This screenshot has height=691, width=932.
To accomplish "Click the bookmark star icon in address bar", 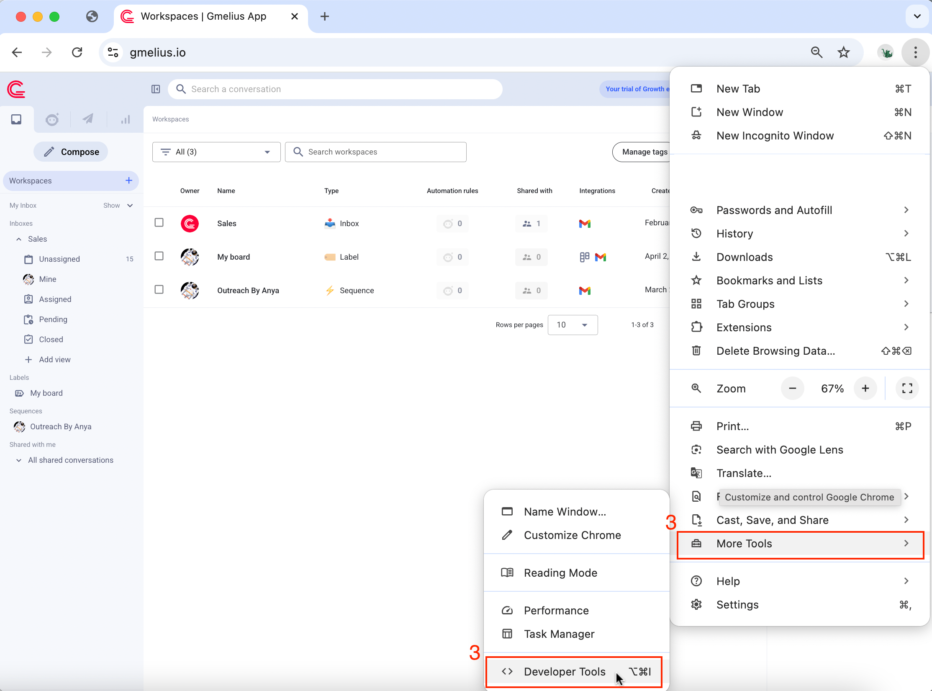I will pos(844,52).
